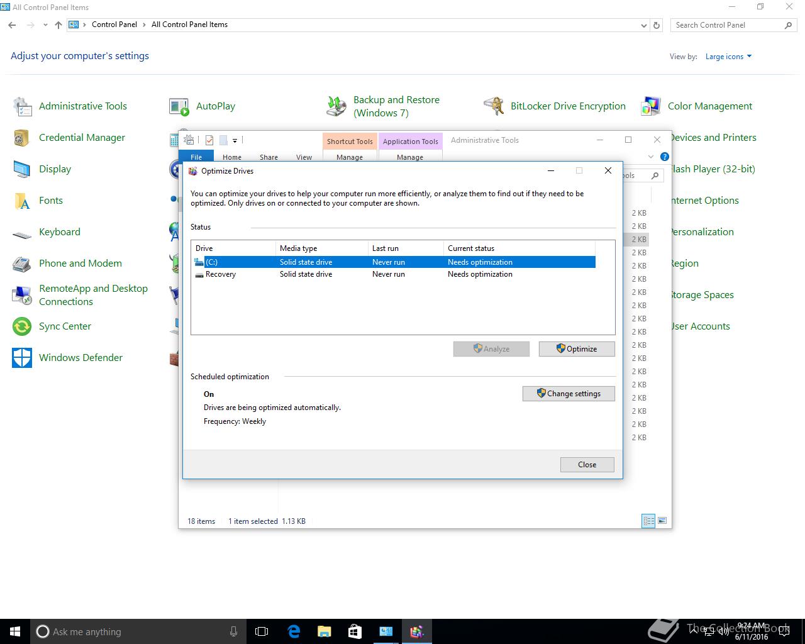Switch Explorer to large icons view
The image size is (805, 644).
662,521
